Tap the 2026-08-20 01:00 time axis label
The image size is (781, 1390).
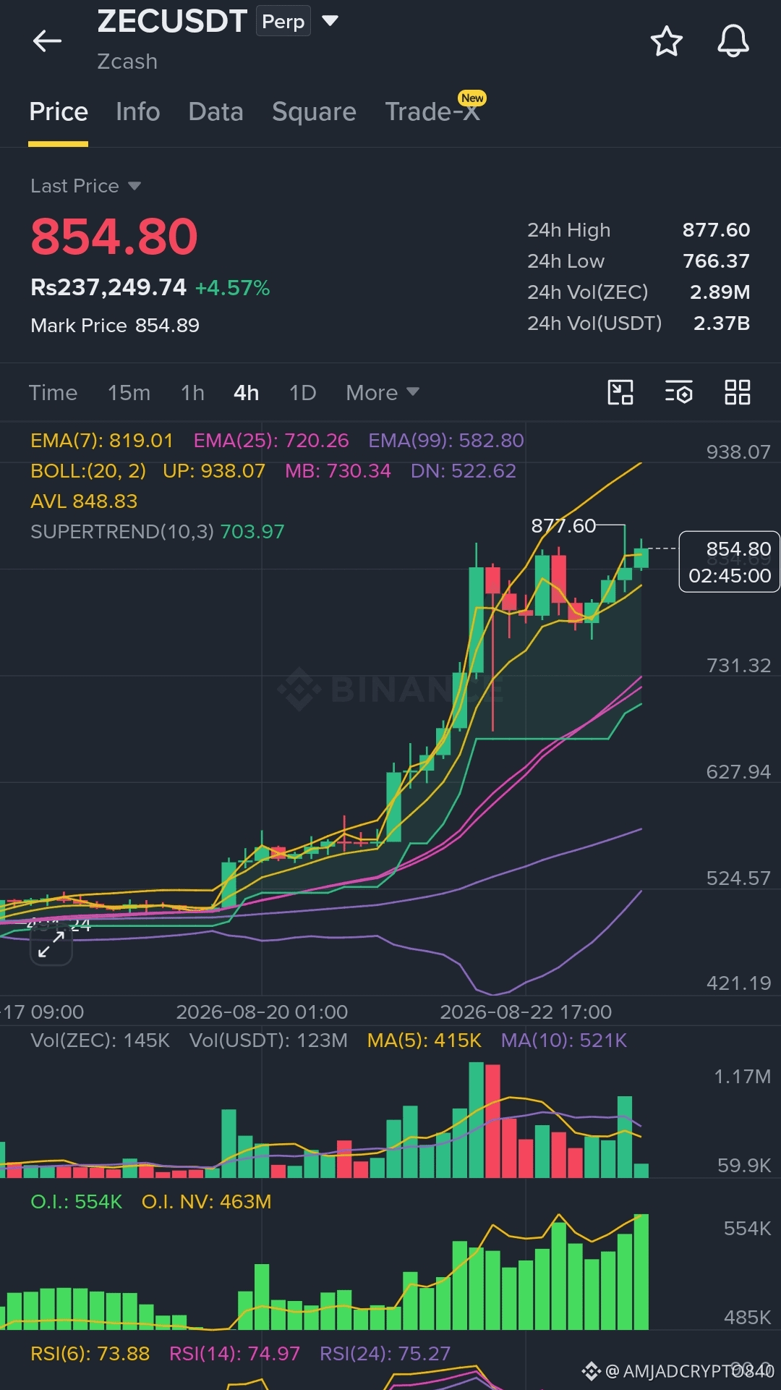pyautogui.click(x=262, y=1012)
